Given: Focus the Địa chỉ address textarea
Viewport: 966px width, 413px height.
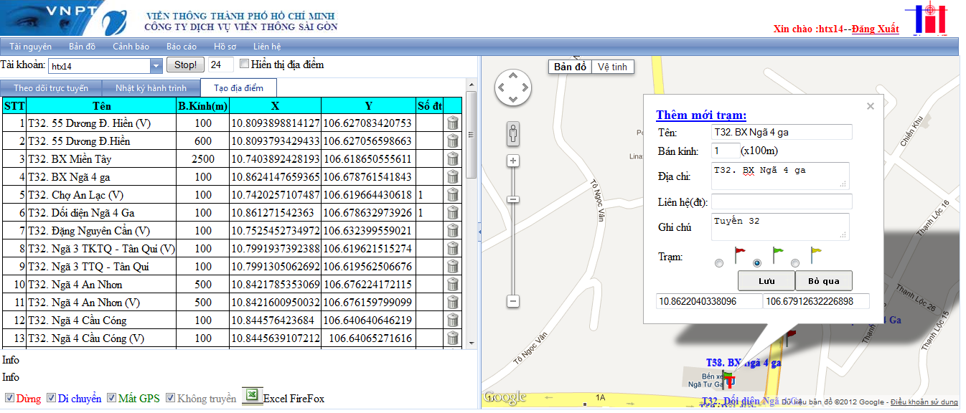Looking at the screenshot, I should tap(780, 176).
